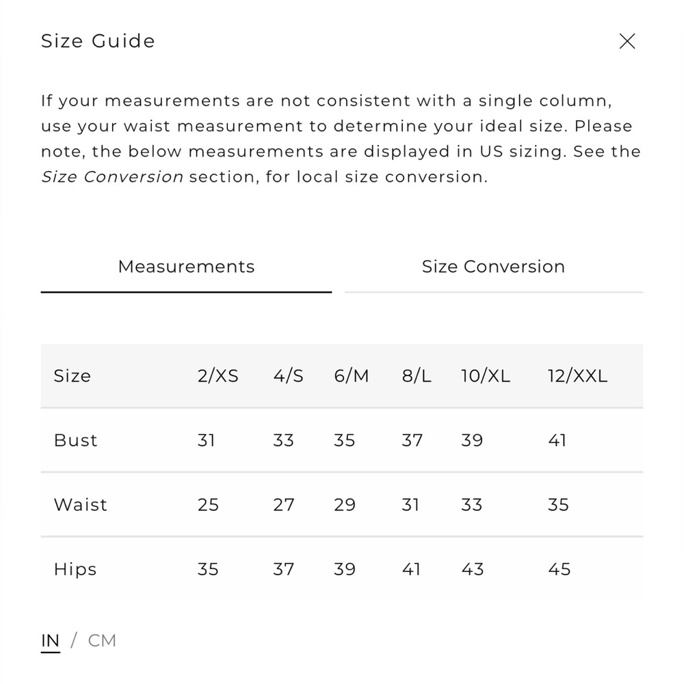Click the 12/XXL size column header

[x=577, y=376]
